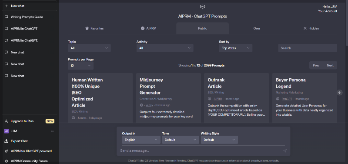Click Your Account link
This screenshot has height=164, width=348.
328,11
